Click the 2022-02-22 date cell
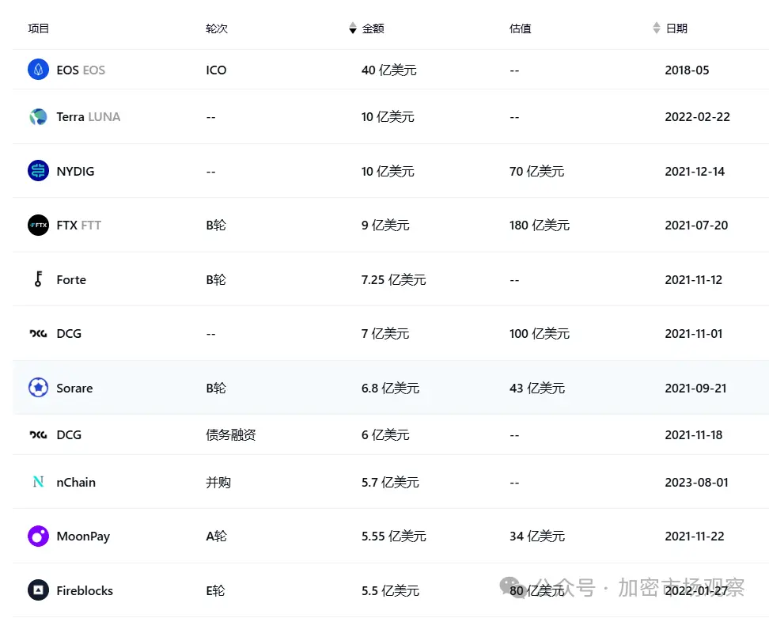 697,117
